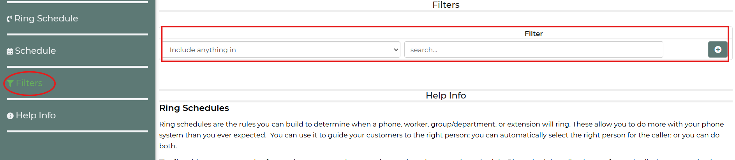Click the info circle icon beside Help Info
This screenshot has width=735, height=160.
click(x=11, y=116)
